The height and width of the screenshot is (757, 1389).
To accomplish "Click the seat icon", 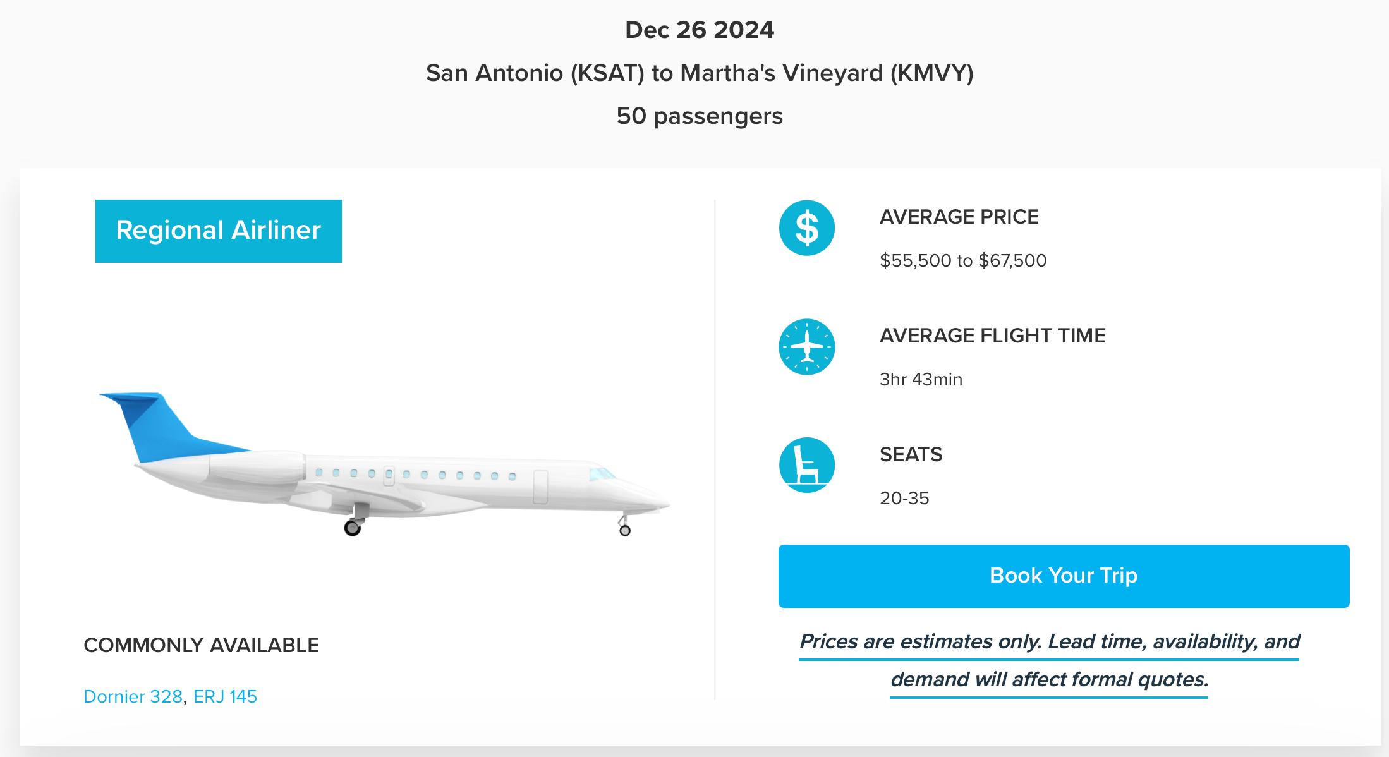I will point(806,465).
